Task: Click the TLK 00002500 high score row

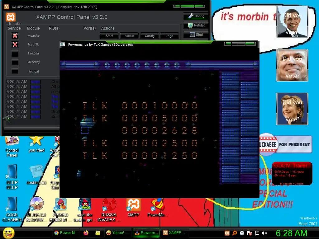Action: point(140,143)
